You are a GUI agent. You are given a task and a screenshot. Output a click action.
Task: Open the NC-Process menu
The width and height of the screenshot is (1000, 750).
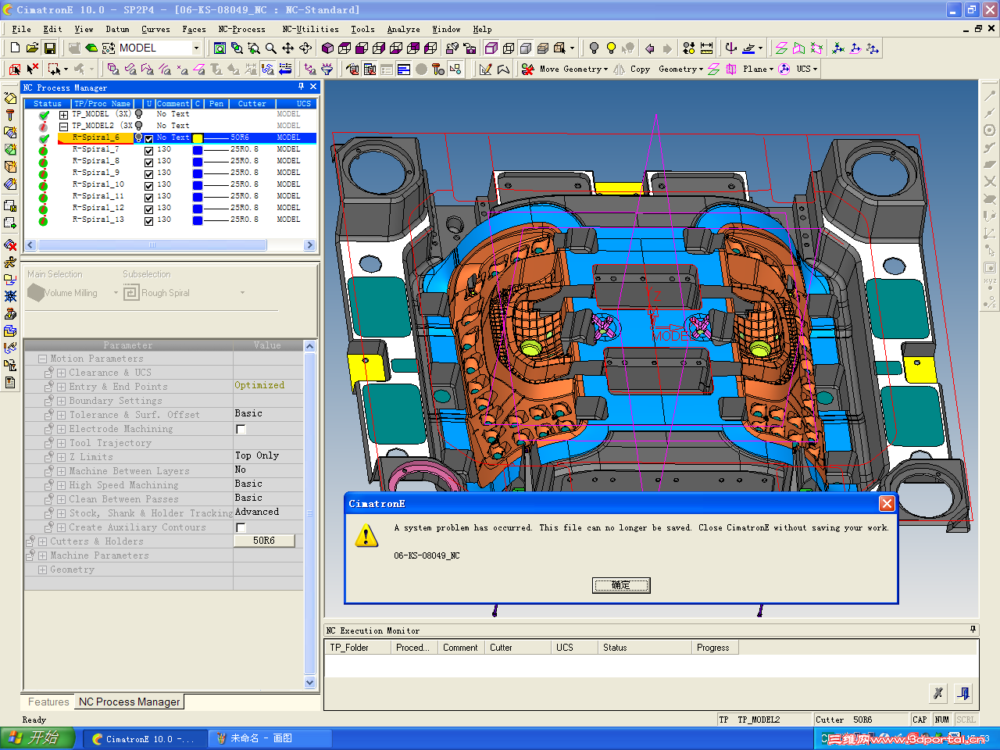click(241, 29)
